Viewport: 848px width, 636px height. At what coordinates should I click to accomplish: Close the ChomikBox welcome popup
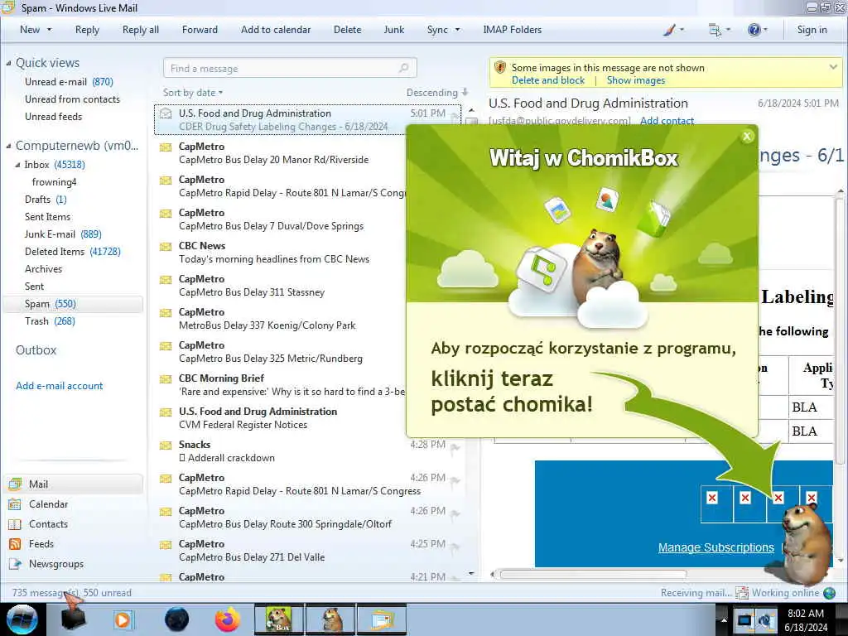[747, 137]
